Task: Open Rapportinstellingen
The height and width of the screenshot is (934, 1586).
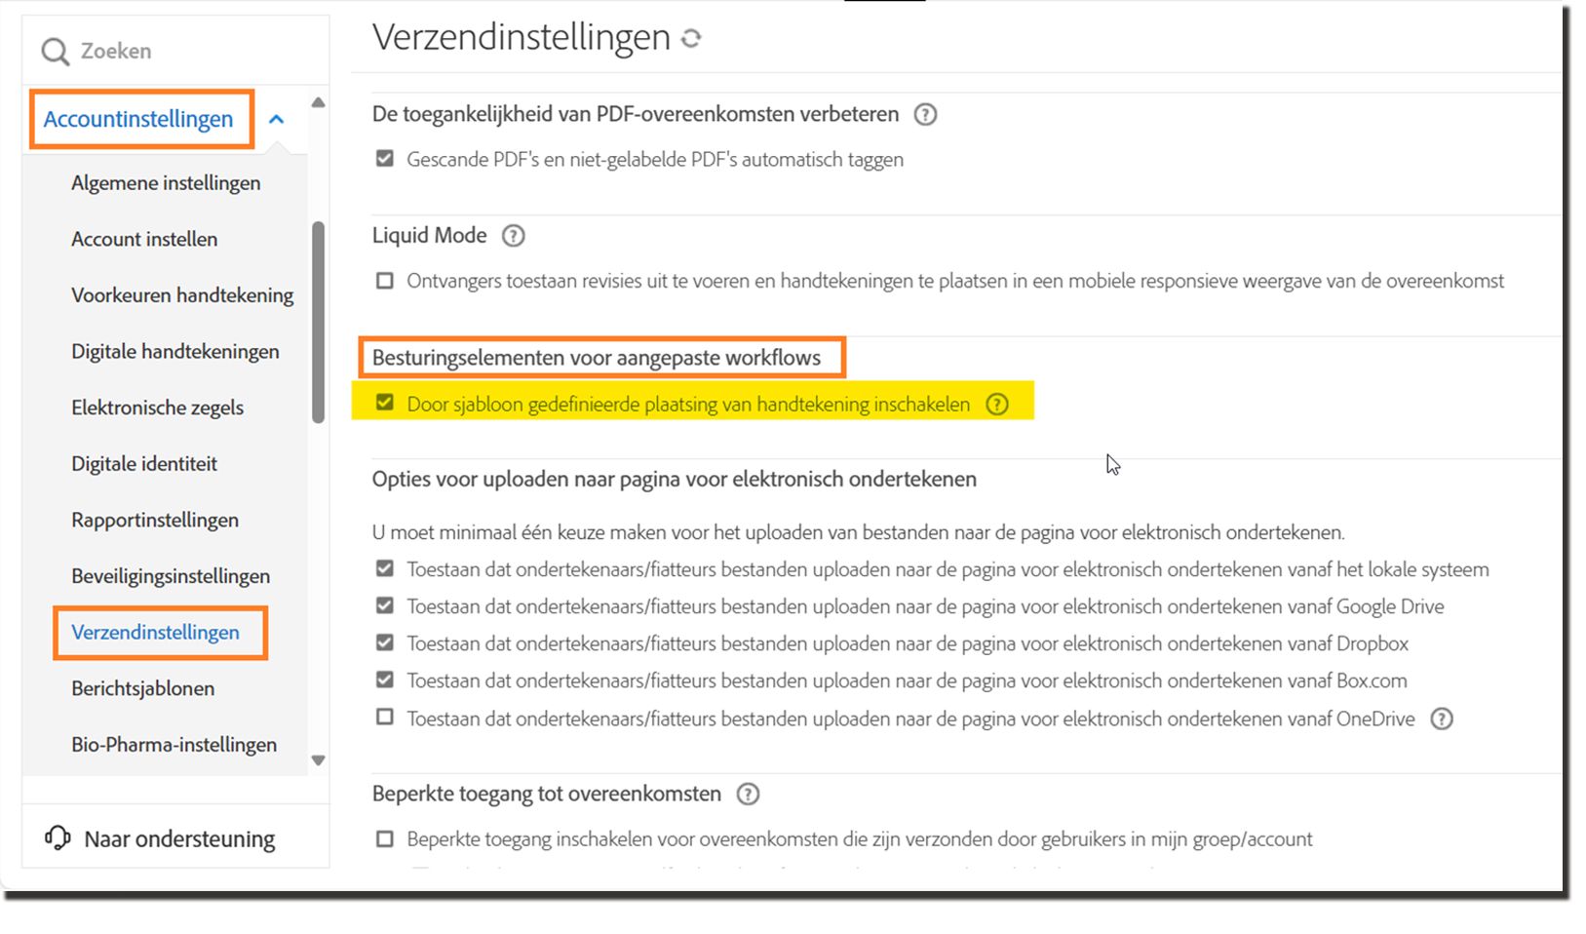Action: pyautogui.click(x=155, y=521)
